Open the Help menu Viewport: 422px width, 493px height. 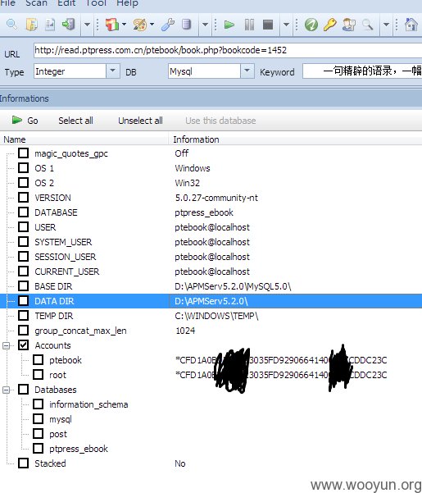coord(127,3)
